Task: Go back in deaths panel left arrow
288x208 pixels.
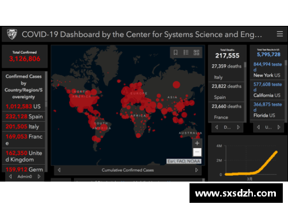Action: [217, 127]
